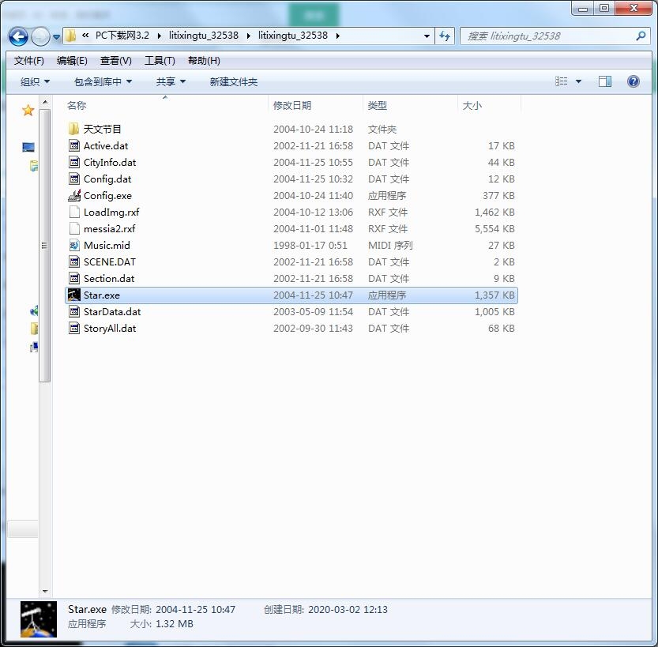658x647 pixels.
Task: Click the Forward navigation arrow button
Action: (x=41, y=36)
